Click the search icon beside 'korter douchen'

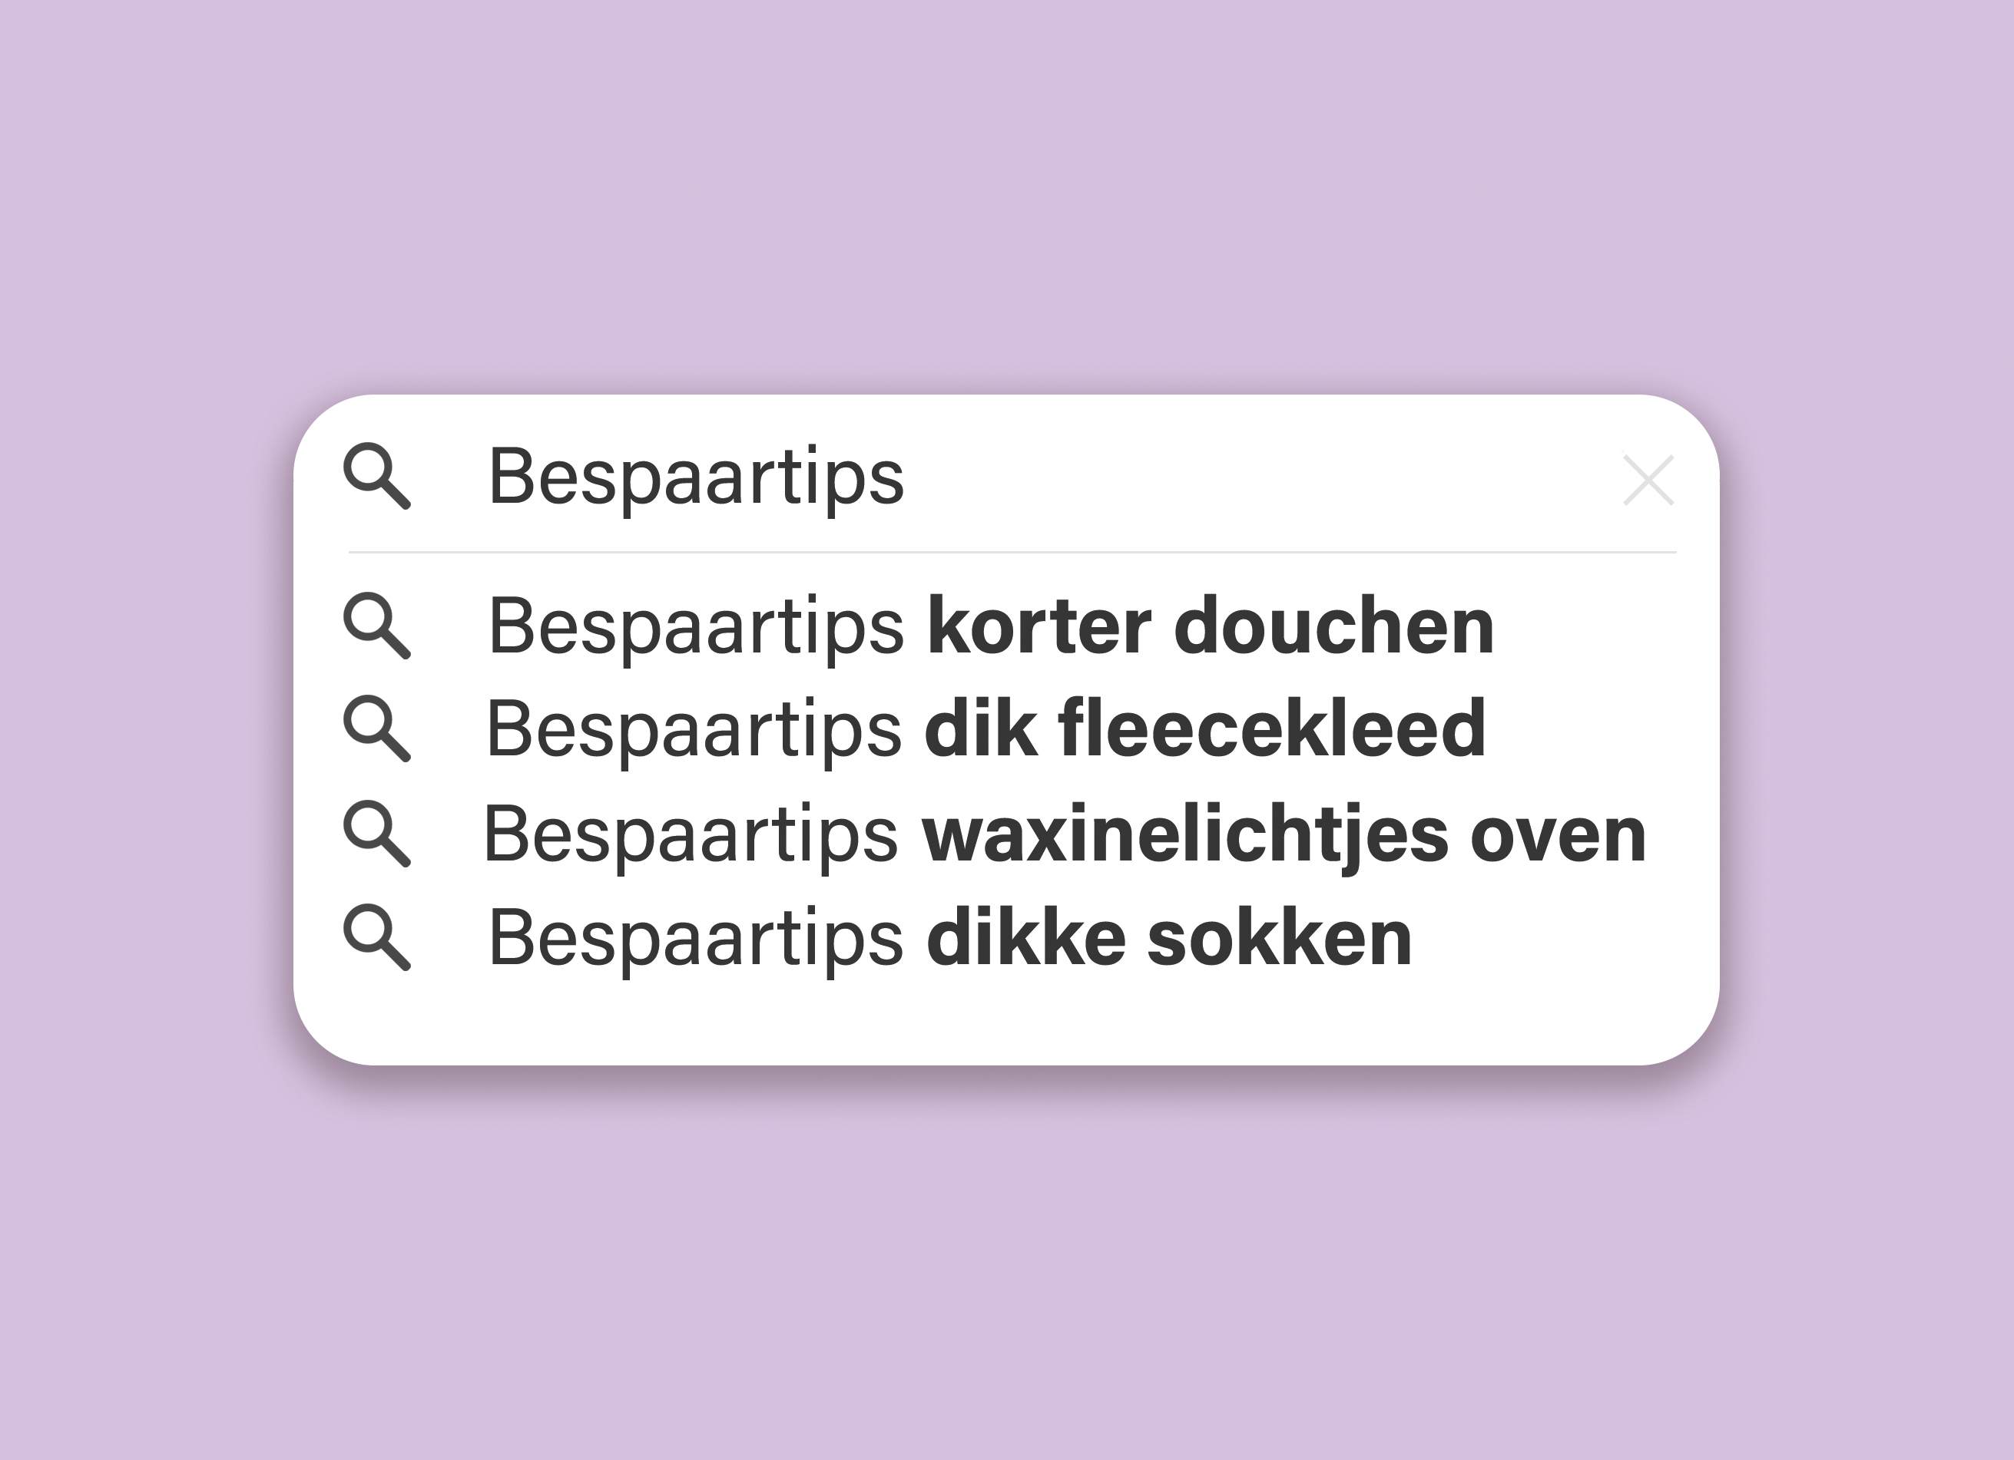click(377, 626)
